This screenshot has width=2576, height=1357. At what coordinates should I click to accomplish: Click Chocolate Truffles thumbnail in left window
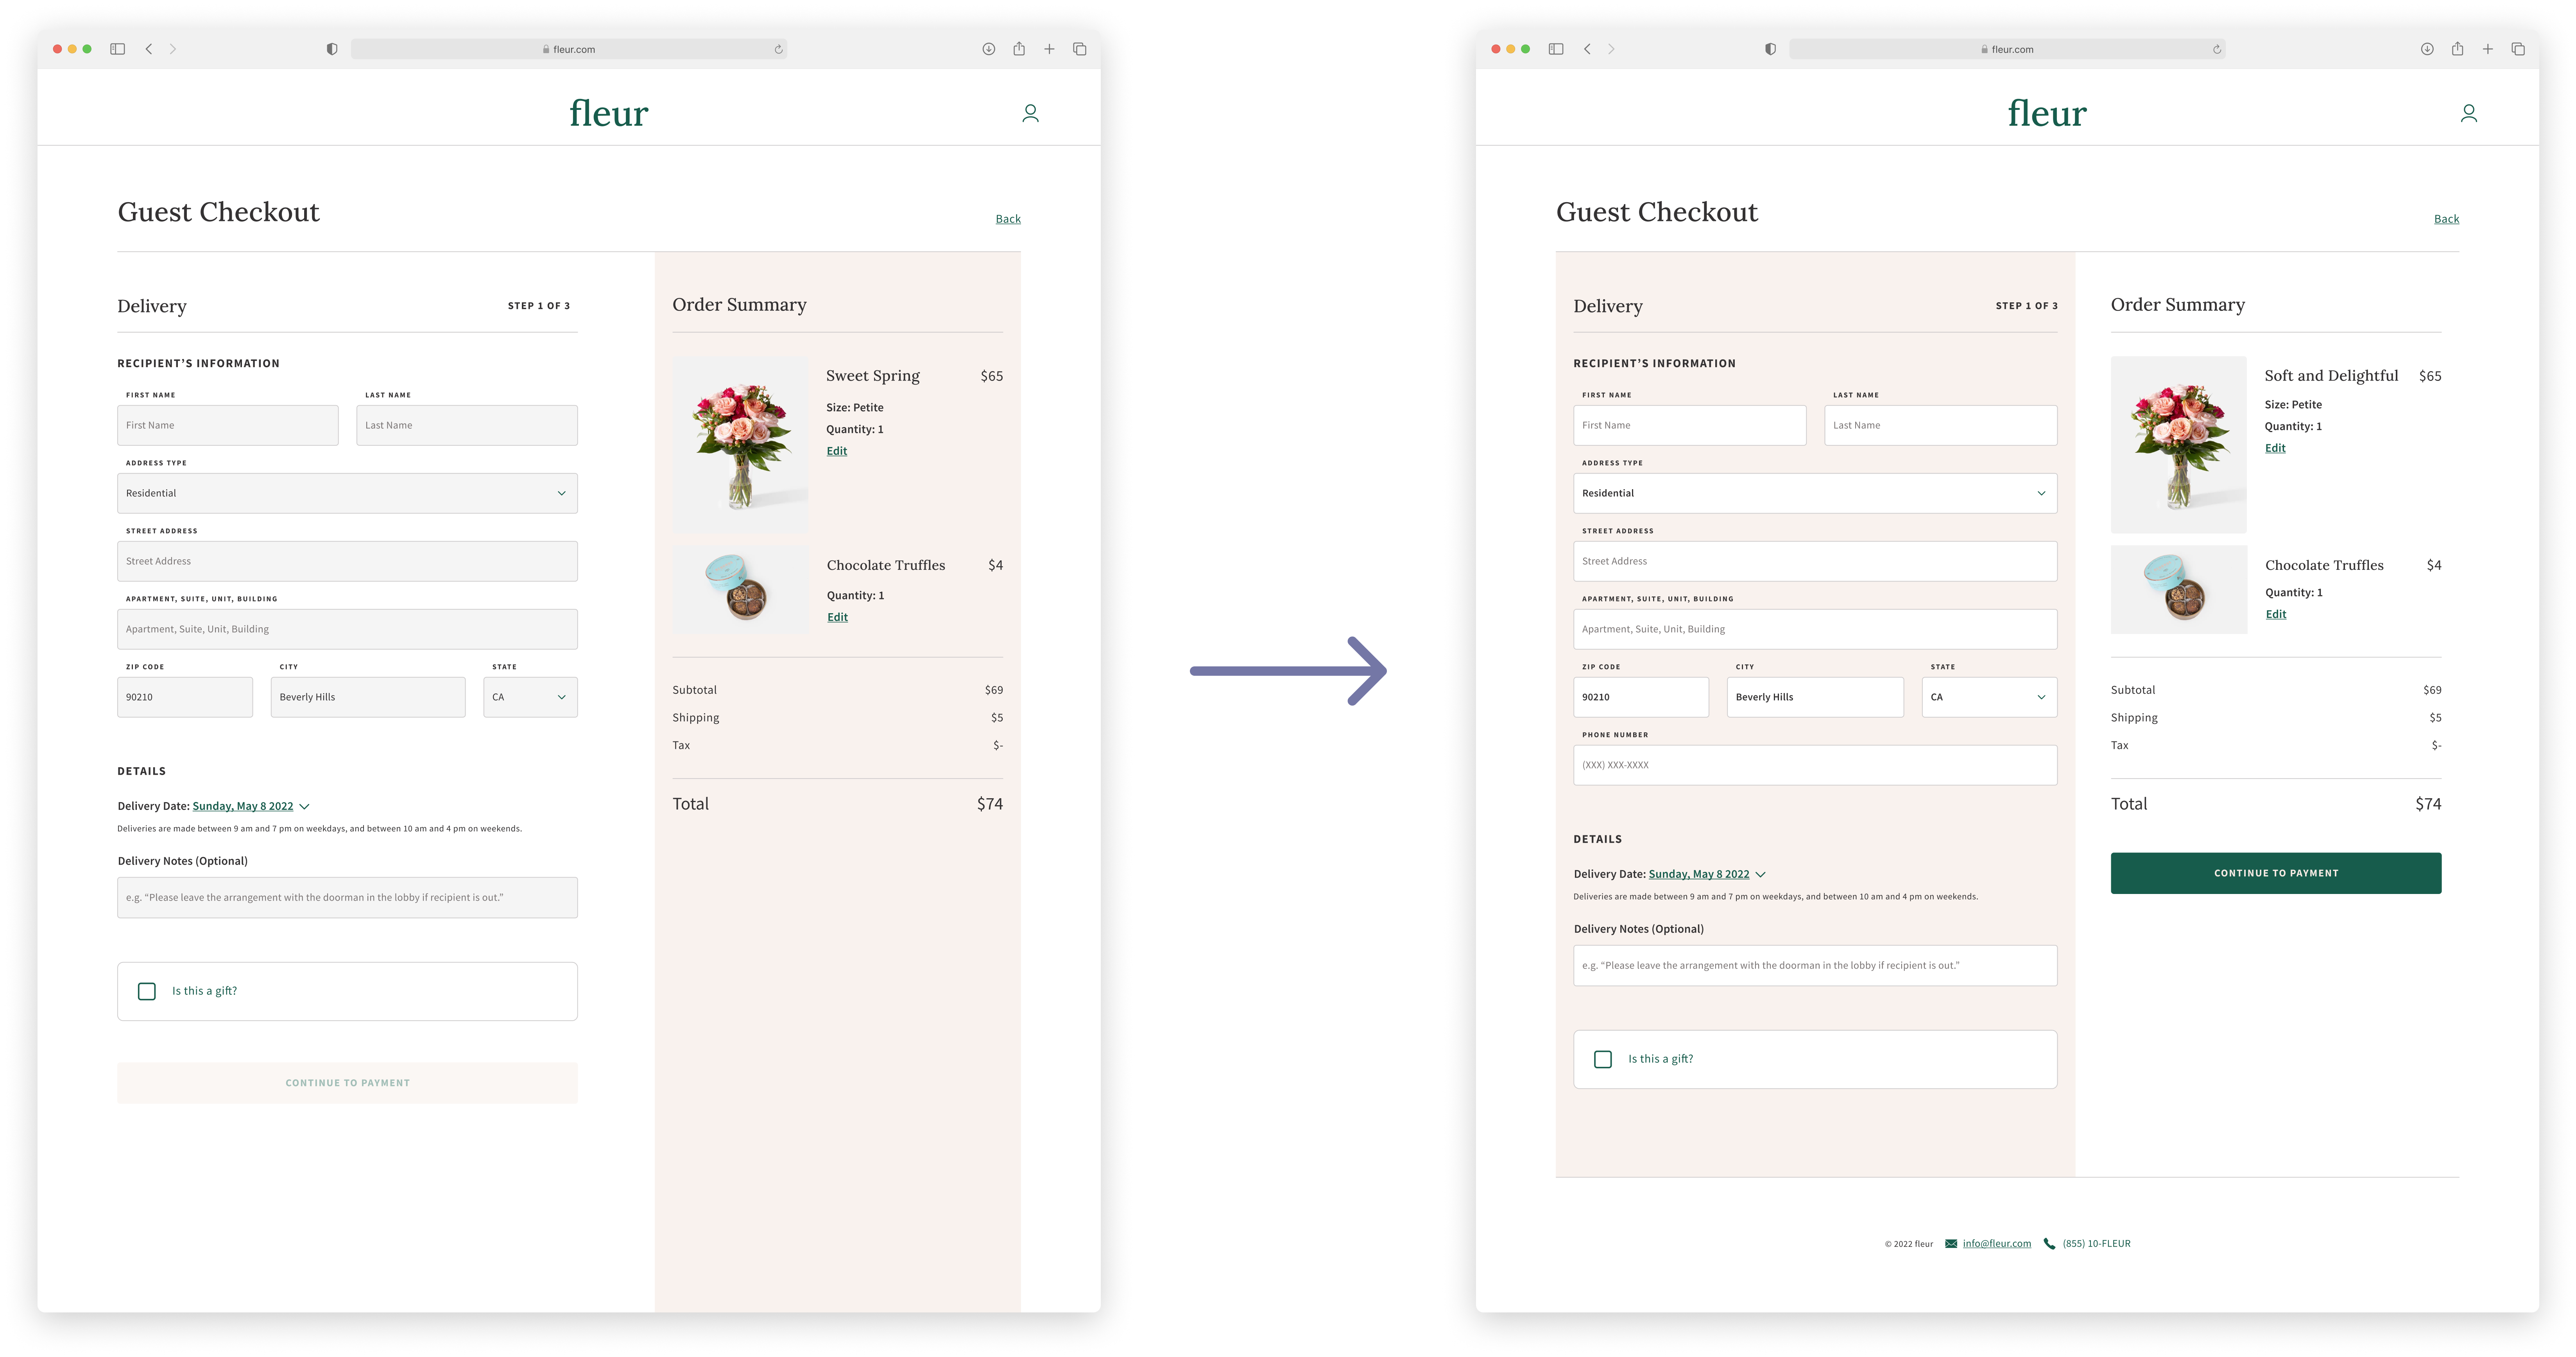click(740, 589)
